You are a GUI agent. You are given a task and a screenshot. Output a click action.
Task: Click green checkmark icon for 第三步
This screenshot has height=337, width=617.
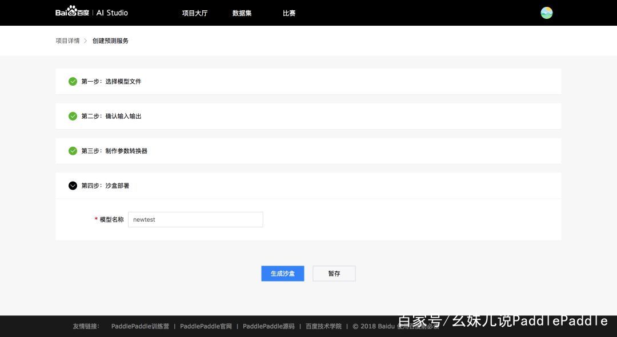tap(73, 151)
